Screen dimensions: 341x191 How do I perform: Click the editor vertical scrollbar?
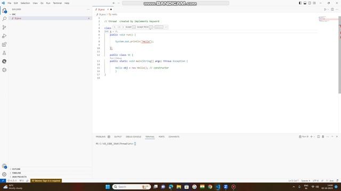(x=339, y=55)
